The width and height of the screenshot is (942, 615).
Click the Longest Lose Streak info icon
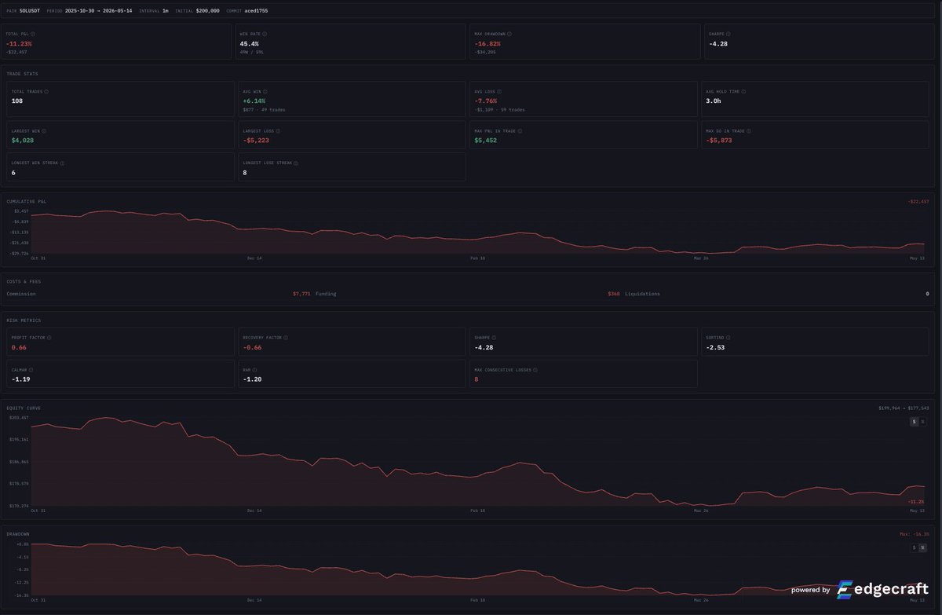(296, 163)
